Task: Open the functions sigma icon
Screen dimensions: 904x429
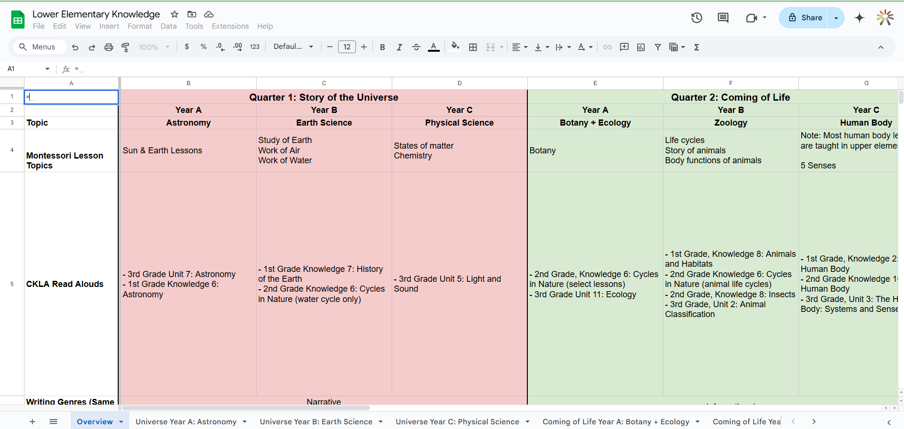Action: [x=697, y=47]
